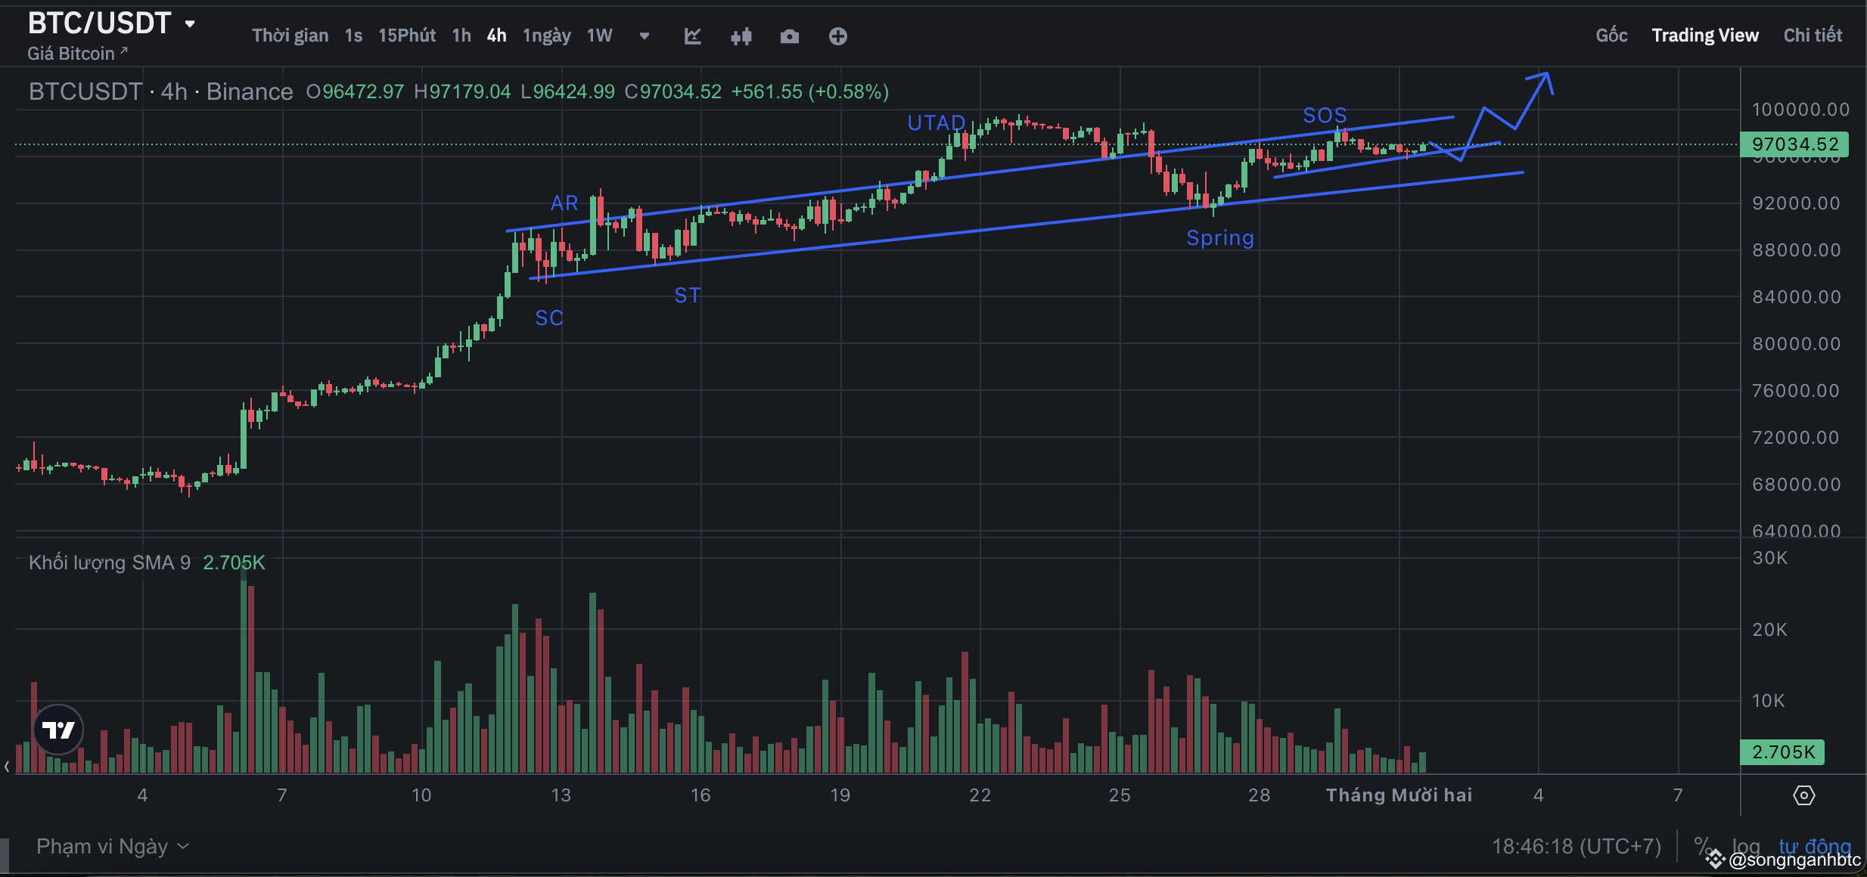Image resolution: width=1867 pixels, height=877 pixels.
Task: Take a chart snapshot with the camera icon
Action: point(789,36)
